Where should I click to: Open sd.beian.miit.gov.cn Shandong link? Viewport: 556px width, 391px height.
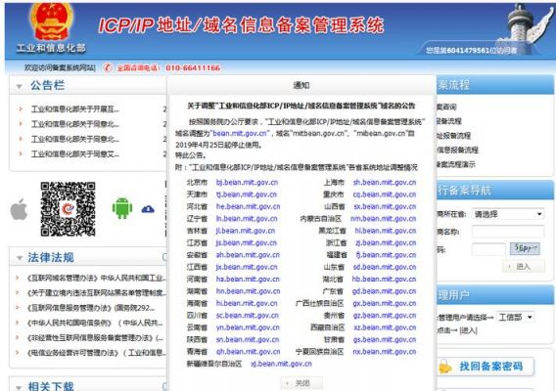385,267
